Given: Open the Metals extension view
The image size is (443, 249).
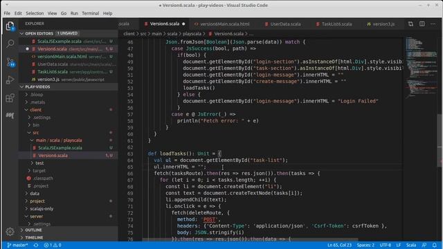Looking at the screenshot, I should tap(10, 116).
